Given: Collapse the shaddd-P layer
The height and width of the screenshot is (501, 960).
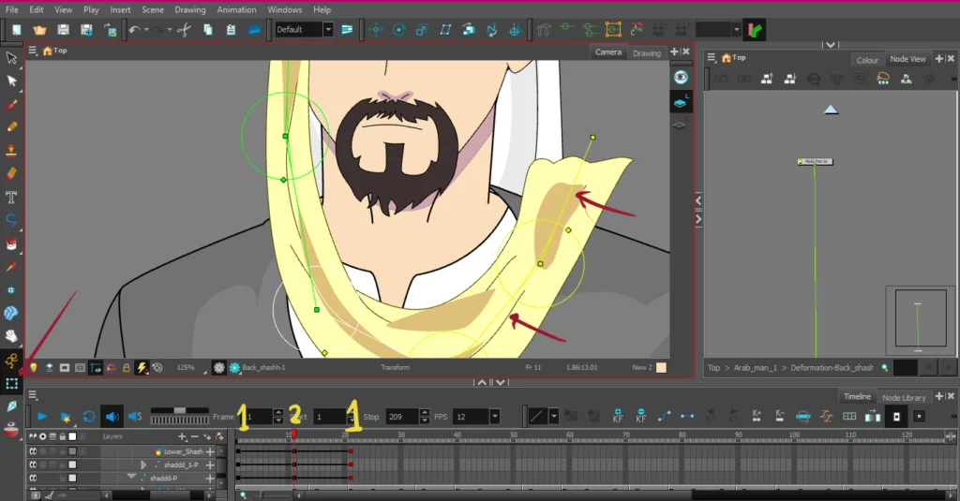Looking at the screenshot, I should click(x=131, y=478).
